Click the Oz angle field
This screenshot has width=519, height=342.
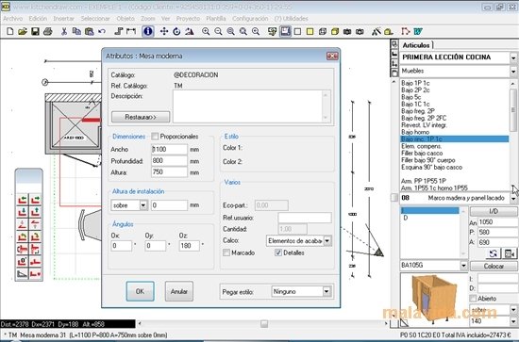[190, 246]
